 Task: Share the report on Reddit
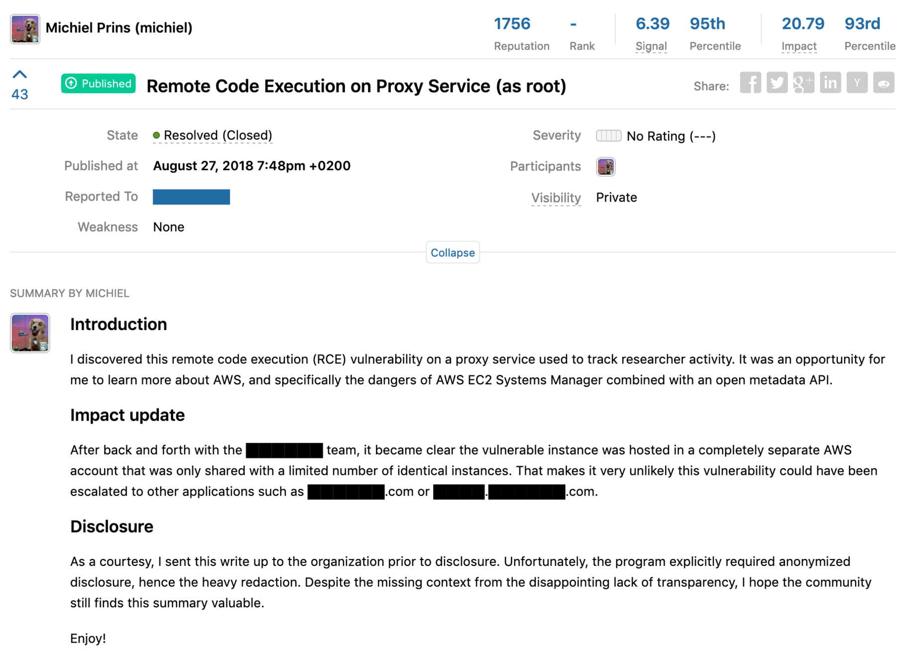click(x=883, y=83)
